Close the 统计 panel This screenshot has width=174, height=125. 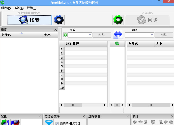click(172, 116)
